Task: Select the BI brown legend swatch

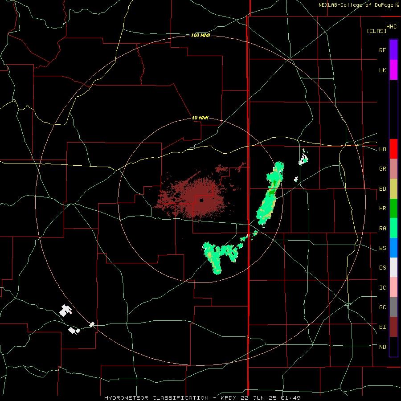Action: click(393, 327)
